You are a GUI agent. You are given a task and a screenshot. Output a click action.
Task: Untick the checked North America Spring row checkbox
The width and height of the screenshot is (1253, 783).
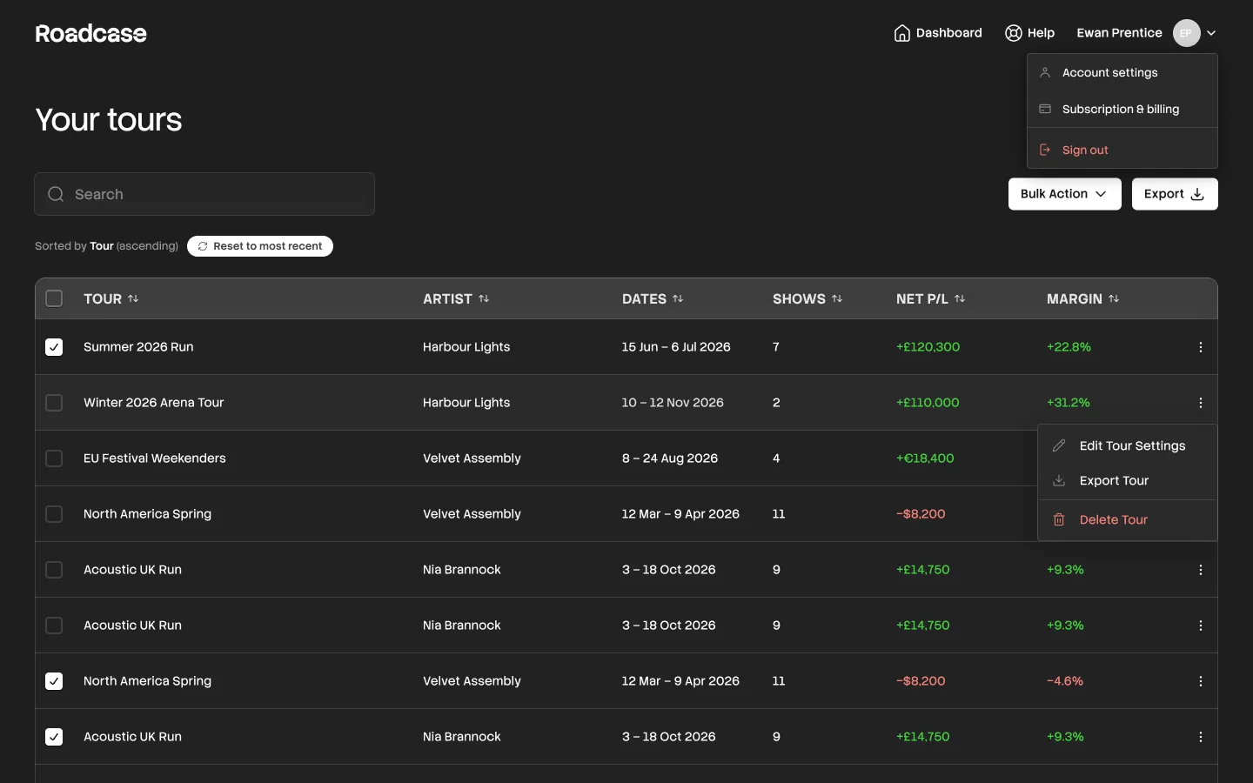coord(54,681)
